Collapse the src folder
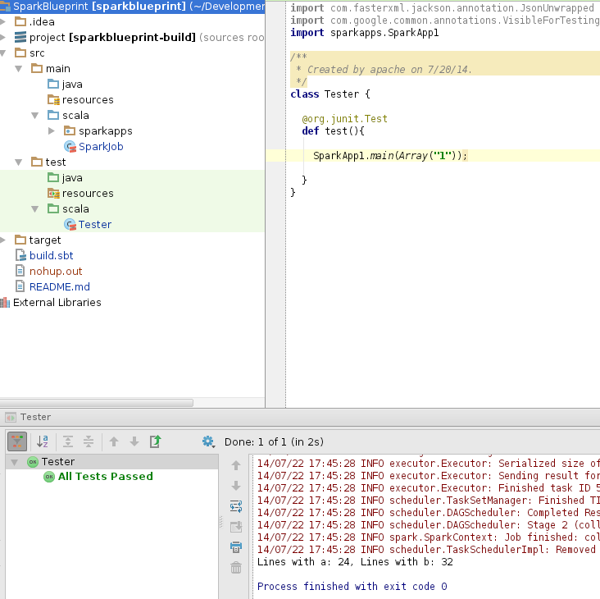Screen dimensions: 600x599 click(x=3, y=53)
